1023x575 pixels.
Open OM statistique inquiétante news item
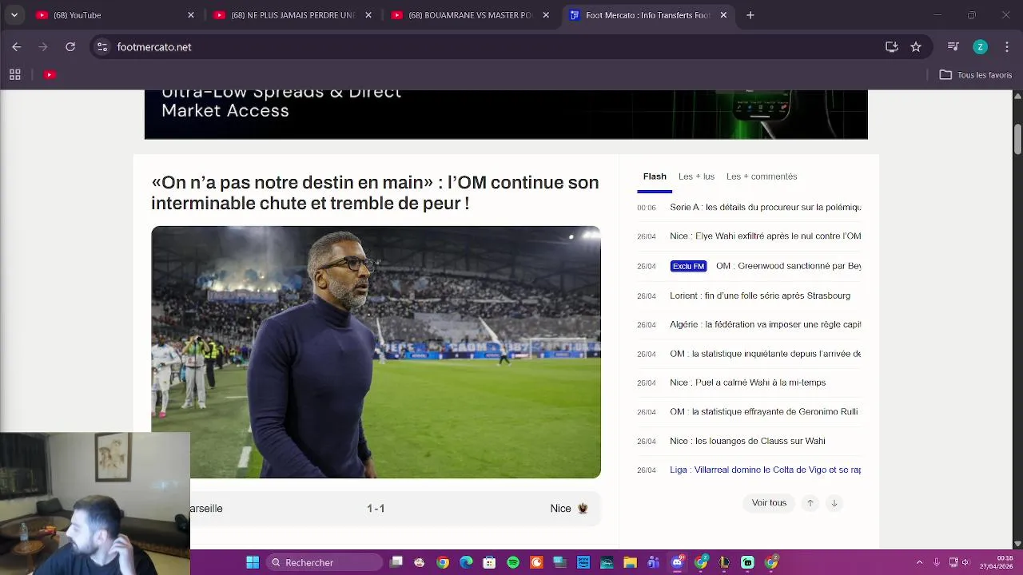pyautogui.click(x=765, y=354)
